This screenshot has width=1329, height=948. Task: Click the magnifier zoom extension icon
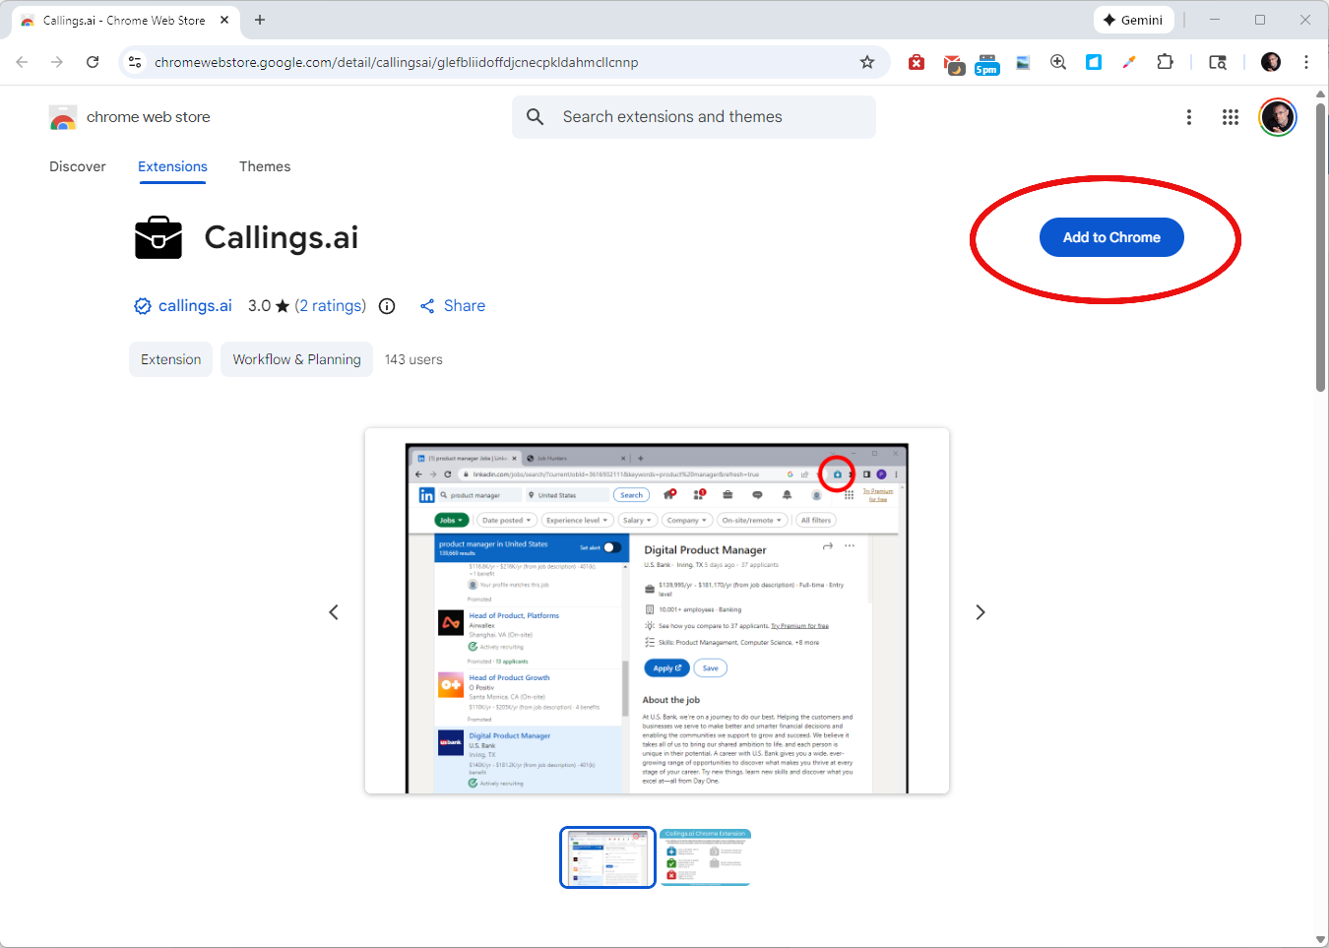pyautogui.click(x=1058, y=62)
